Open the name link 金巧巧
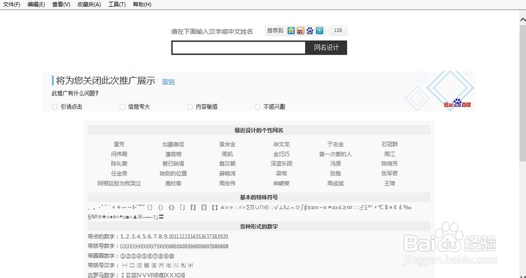 pos(281,155)
